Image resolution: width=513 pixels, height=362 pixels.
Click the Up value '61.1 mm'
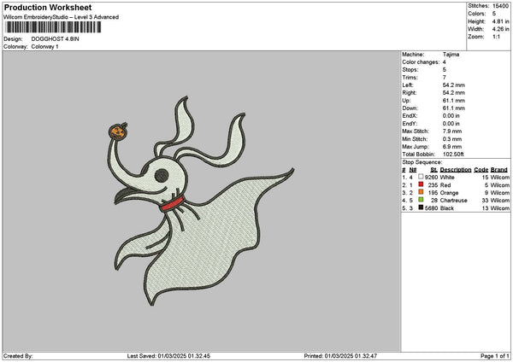pos(453,101)
